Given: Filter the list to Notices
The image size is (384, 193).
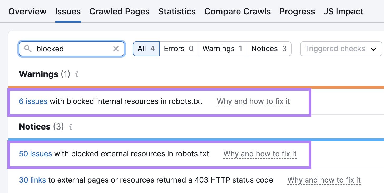Looking at the screenshot, I should [x=269, y=49].
